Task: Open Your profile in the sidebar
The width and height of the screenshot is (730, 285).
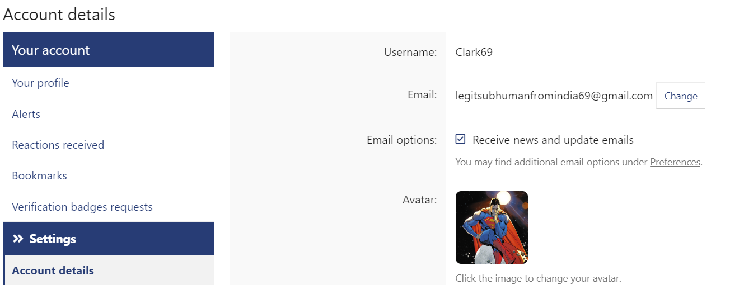Action: click(x=40, y=83)
